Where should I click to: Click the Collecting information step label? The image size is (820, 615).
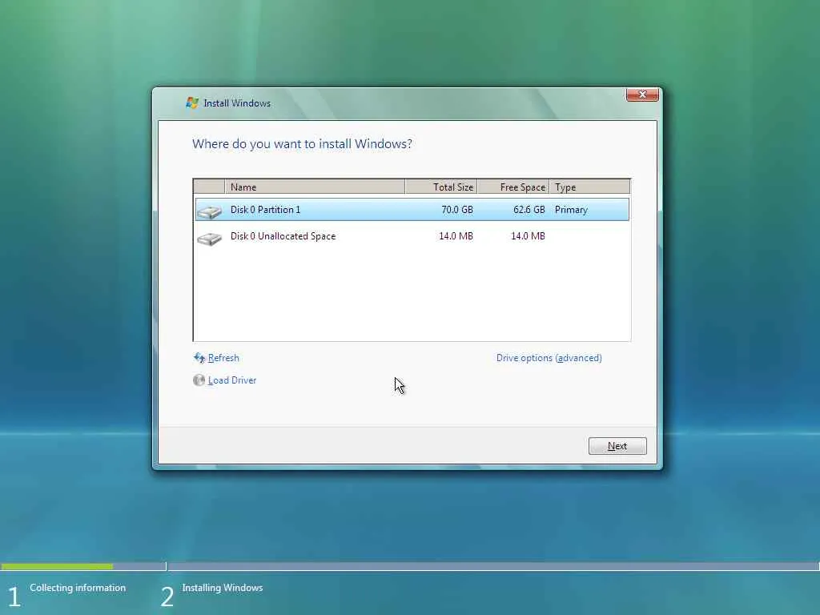pyautogui.click(x=78, y=588)
